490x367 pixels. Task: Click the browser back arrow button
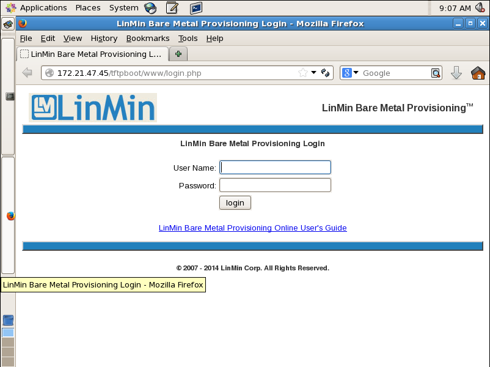tap(27, 73)
